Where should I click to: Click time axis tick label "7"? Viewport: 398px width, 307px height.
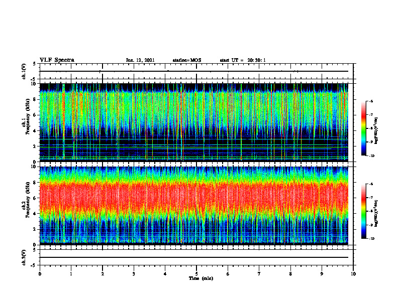point(259,274)
